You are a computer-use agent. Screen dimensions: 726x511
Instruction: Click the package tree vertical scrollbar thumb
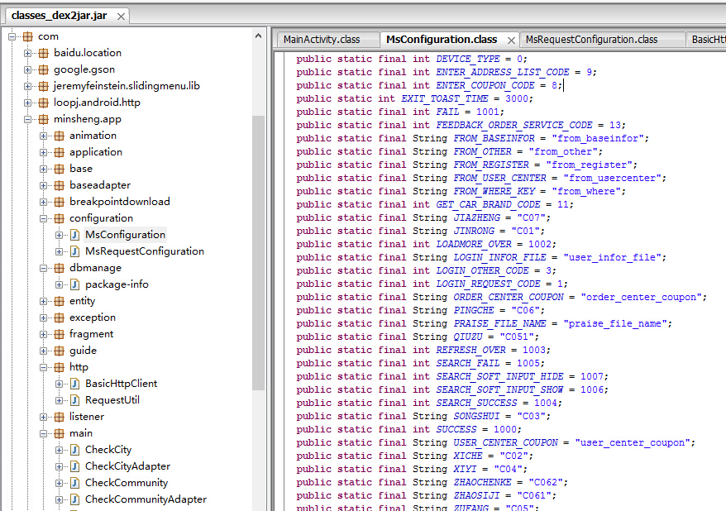tap(258, 252)
